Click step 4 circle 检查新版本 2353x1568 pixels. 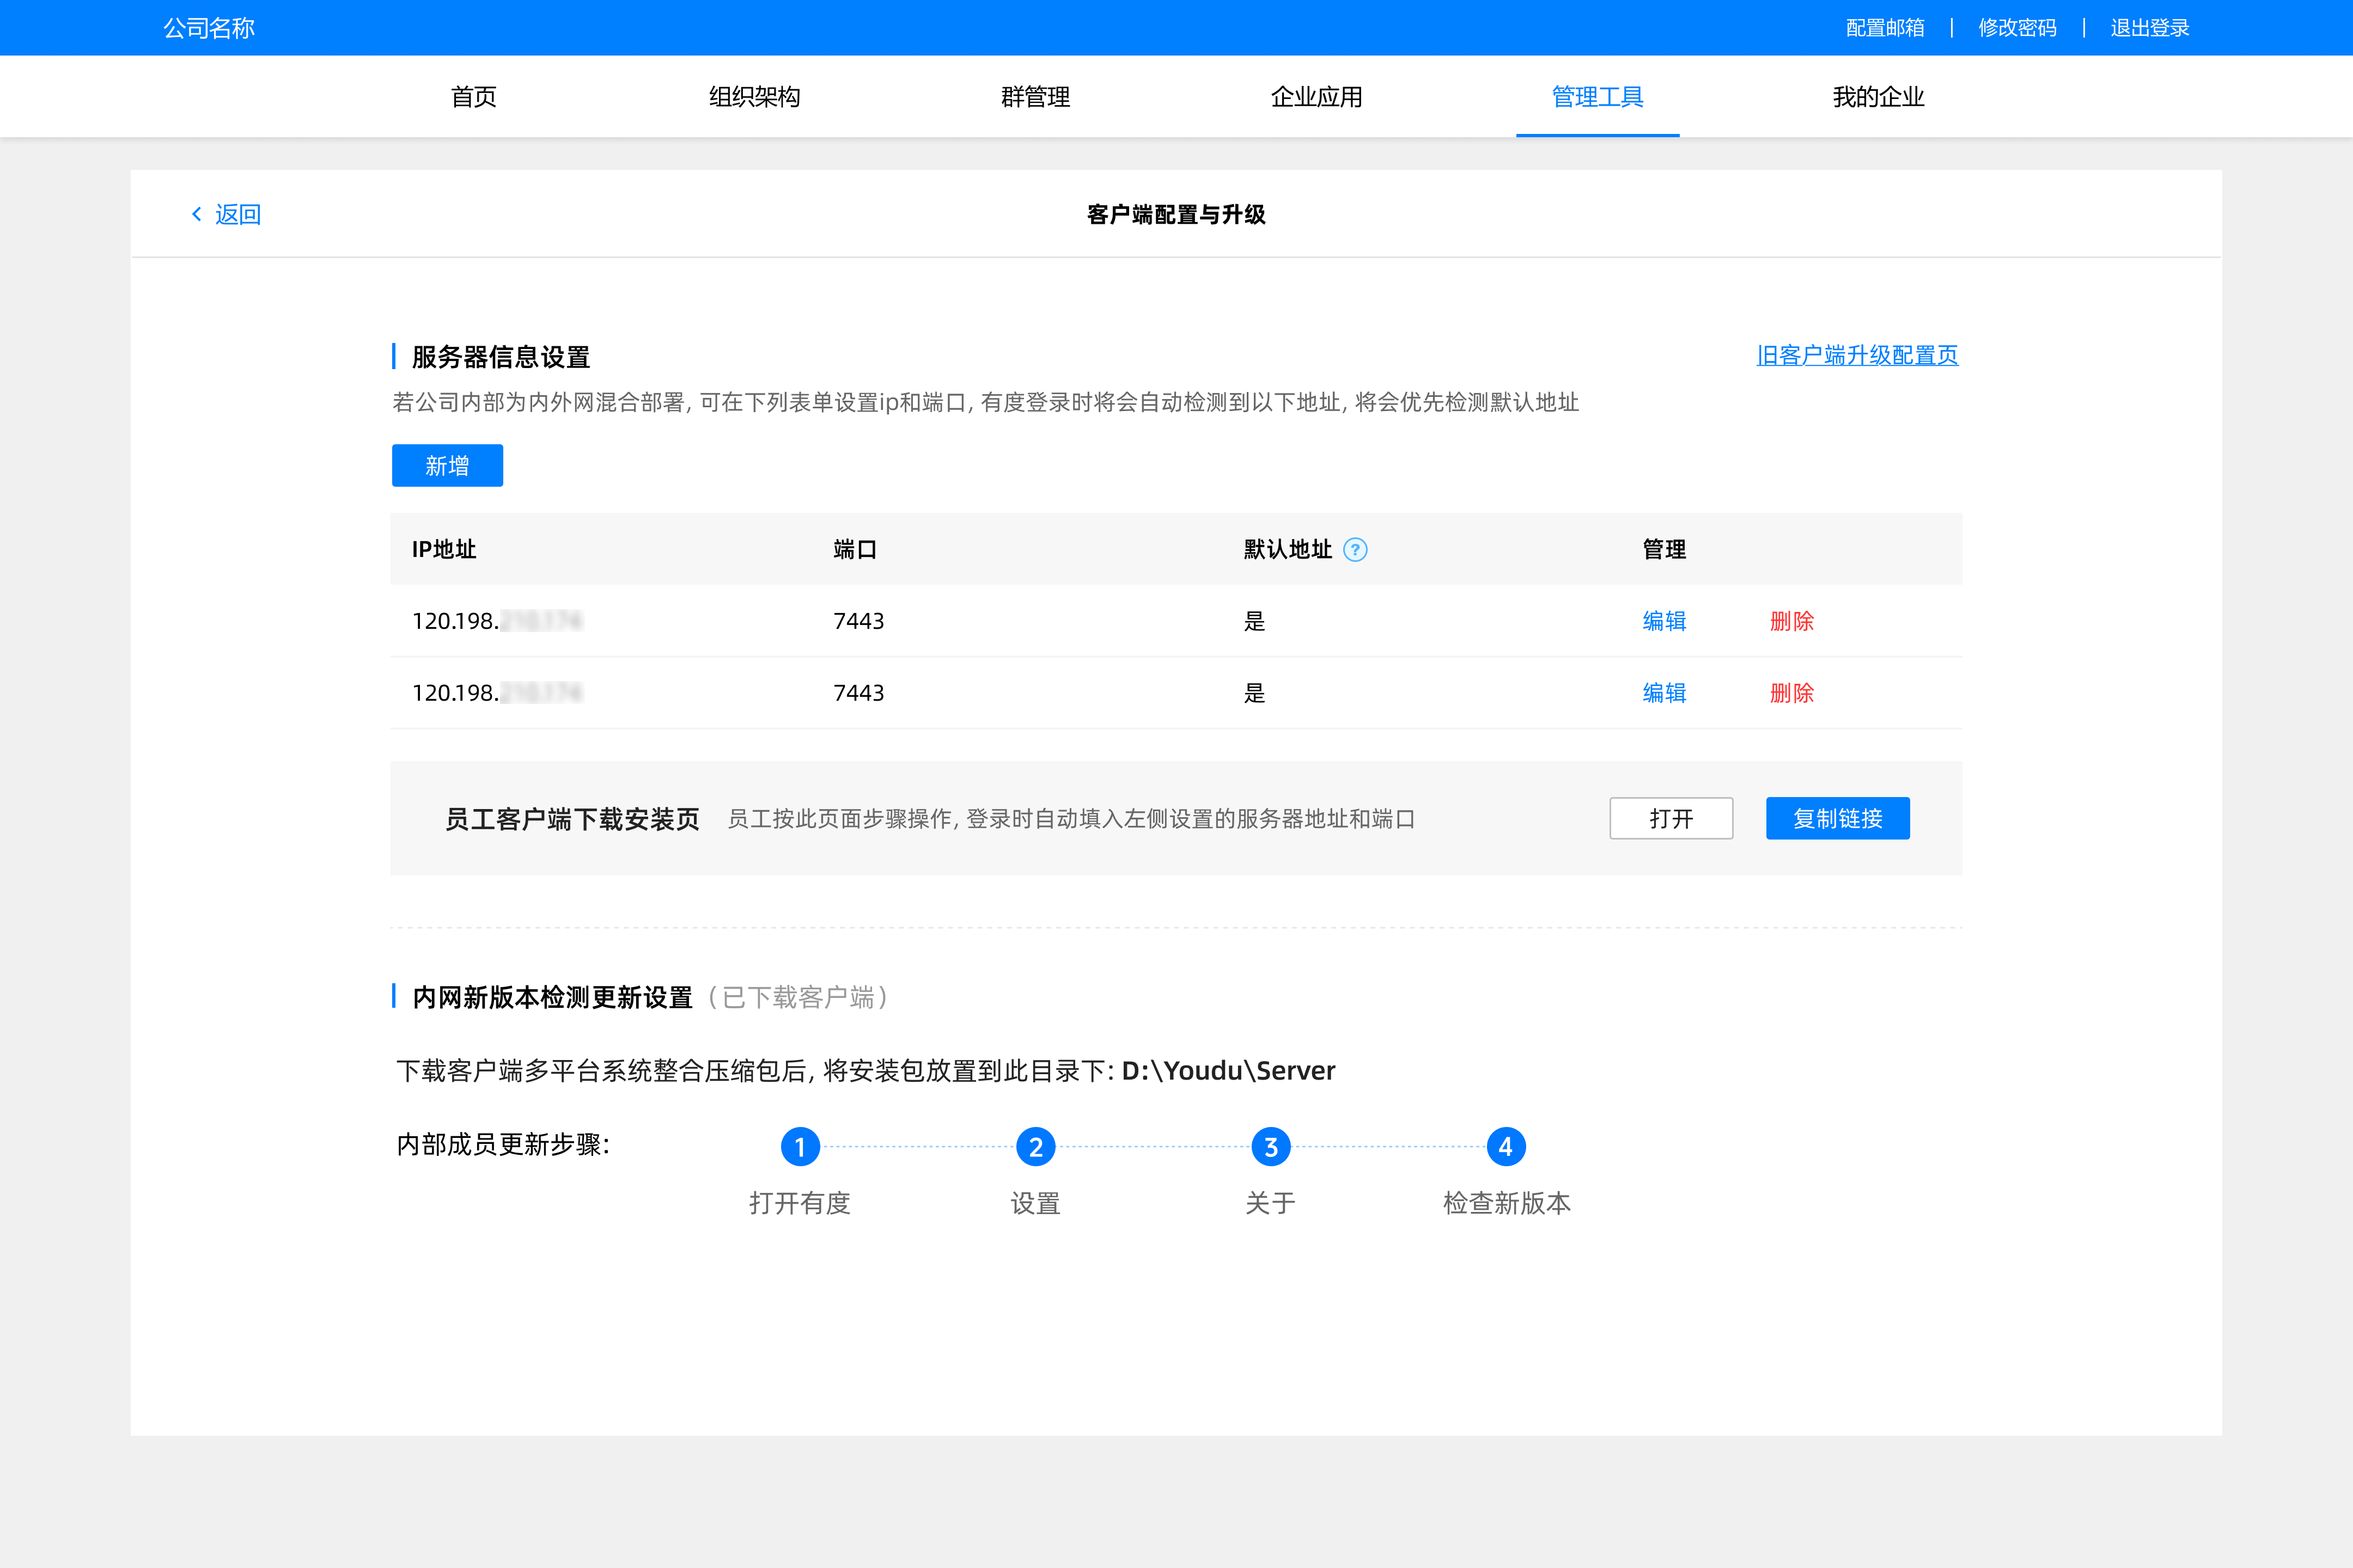(1505, 1146)
